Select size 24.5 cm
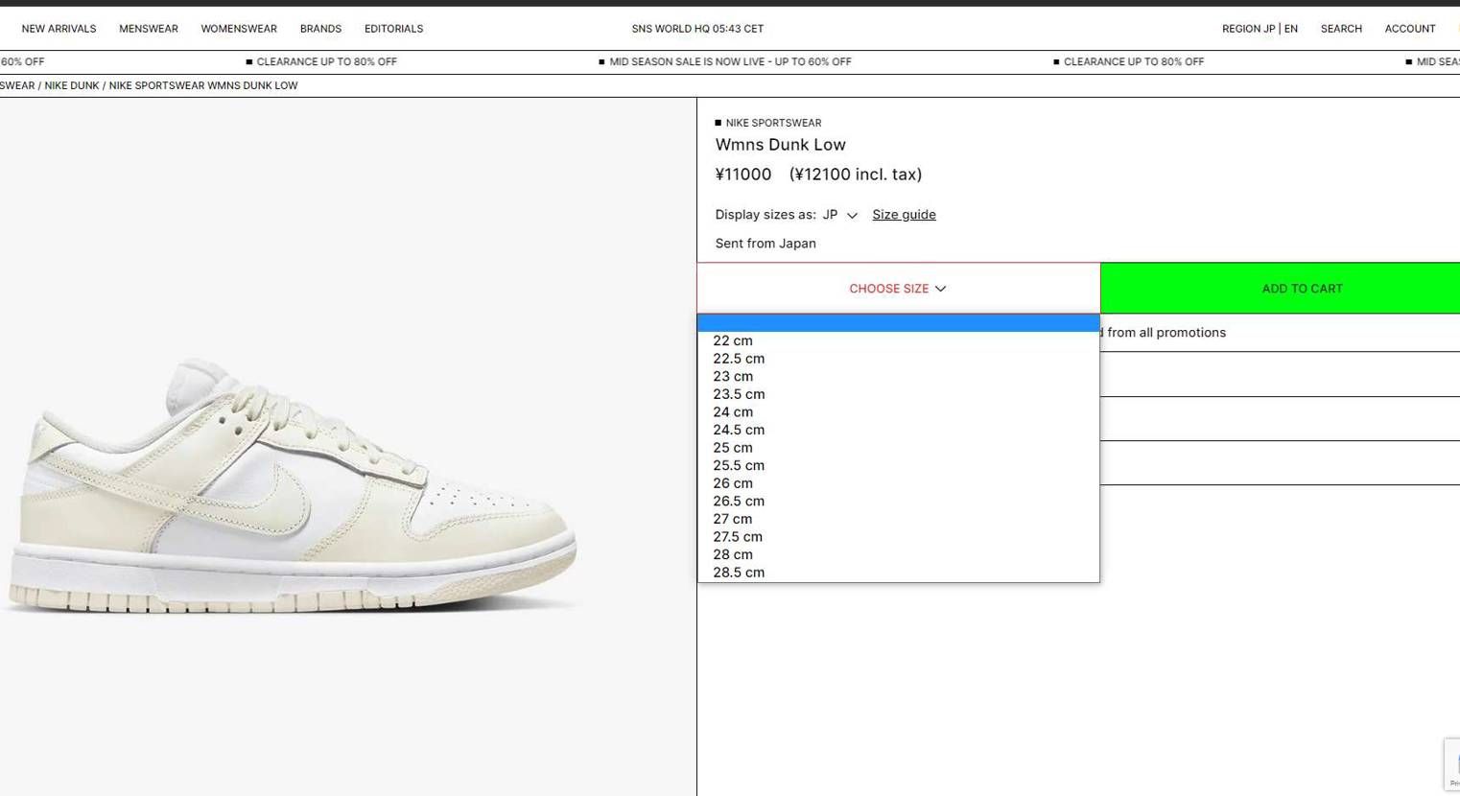The width and height of the screenshot is (1460, 796). click(898, 430)
